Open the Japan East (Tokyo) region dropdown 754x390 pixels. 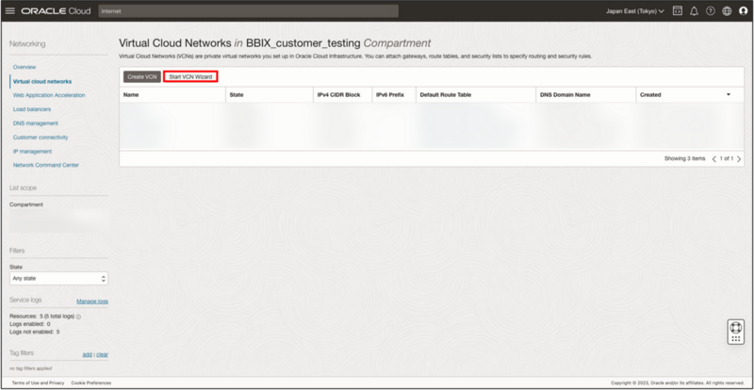pos(634,11)
